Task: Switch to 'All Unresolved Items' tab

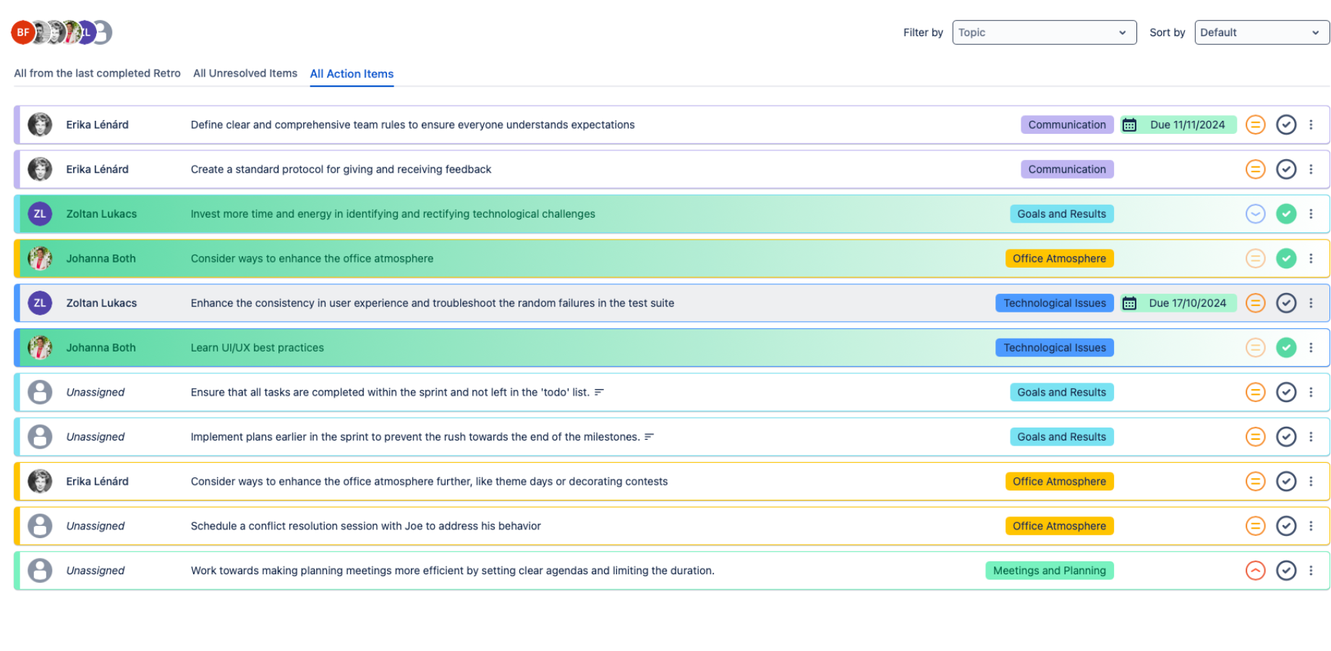Action: click(x=245, y=73)
